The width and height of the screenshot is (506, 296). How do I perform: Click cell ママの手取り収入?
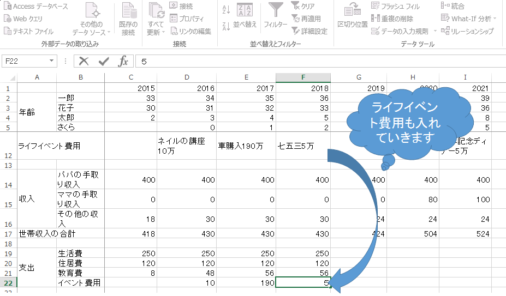(80, 199)
